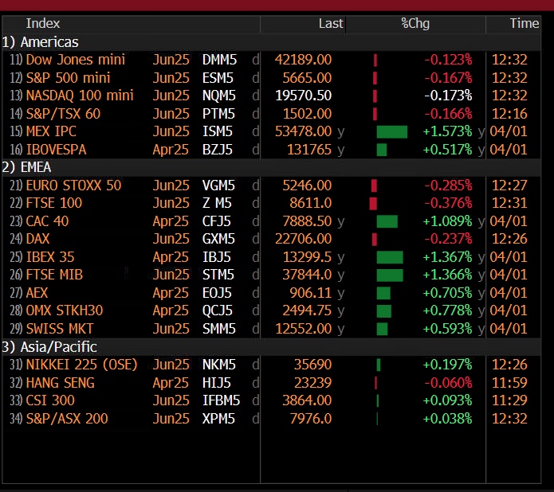Click ticker IFBM5

point(221,401)
